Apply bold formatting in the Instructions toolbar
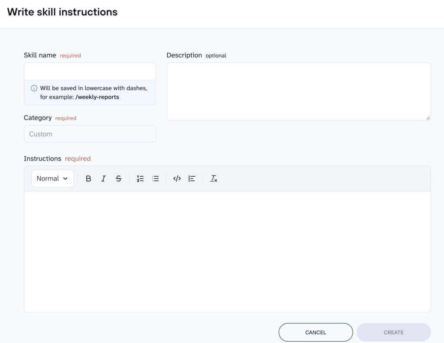Screen dimensions: 444x343 pos(88,179)
